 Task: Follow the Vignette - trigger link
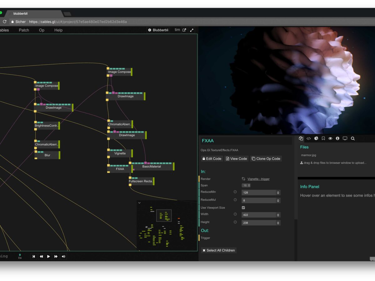pos(258,179)
